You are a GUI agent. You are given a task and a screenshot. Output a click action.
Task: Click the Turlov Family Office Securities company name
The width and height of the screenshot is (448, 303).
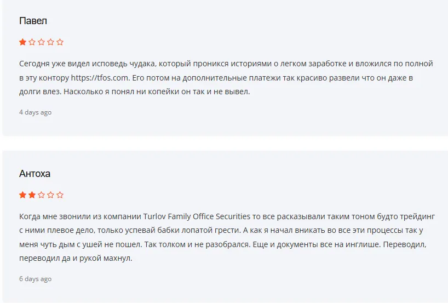[197, 216]
